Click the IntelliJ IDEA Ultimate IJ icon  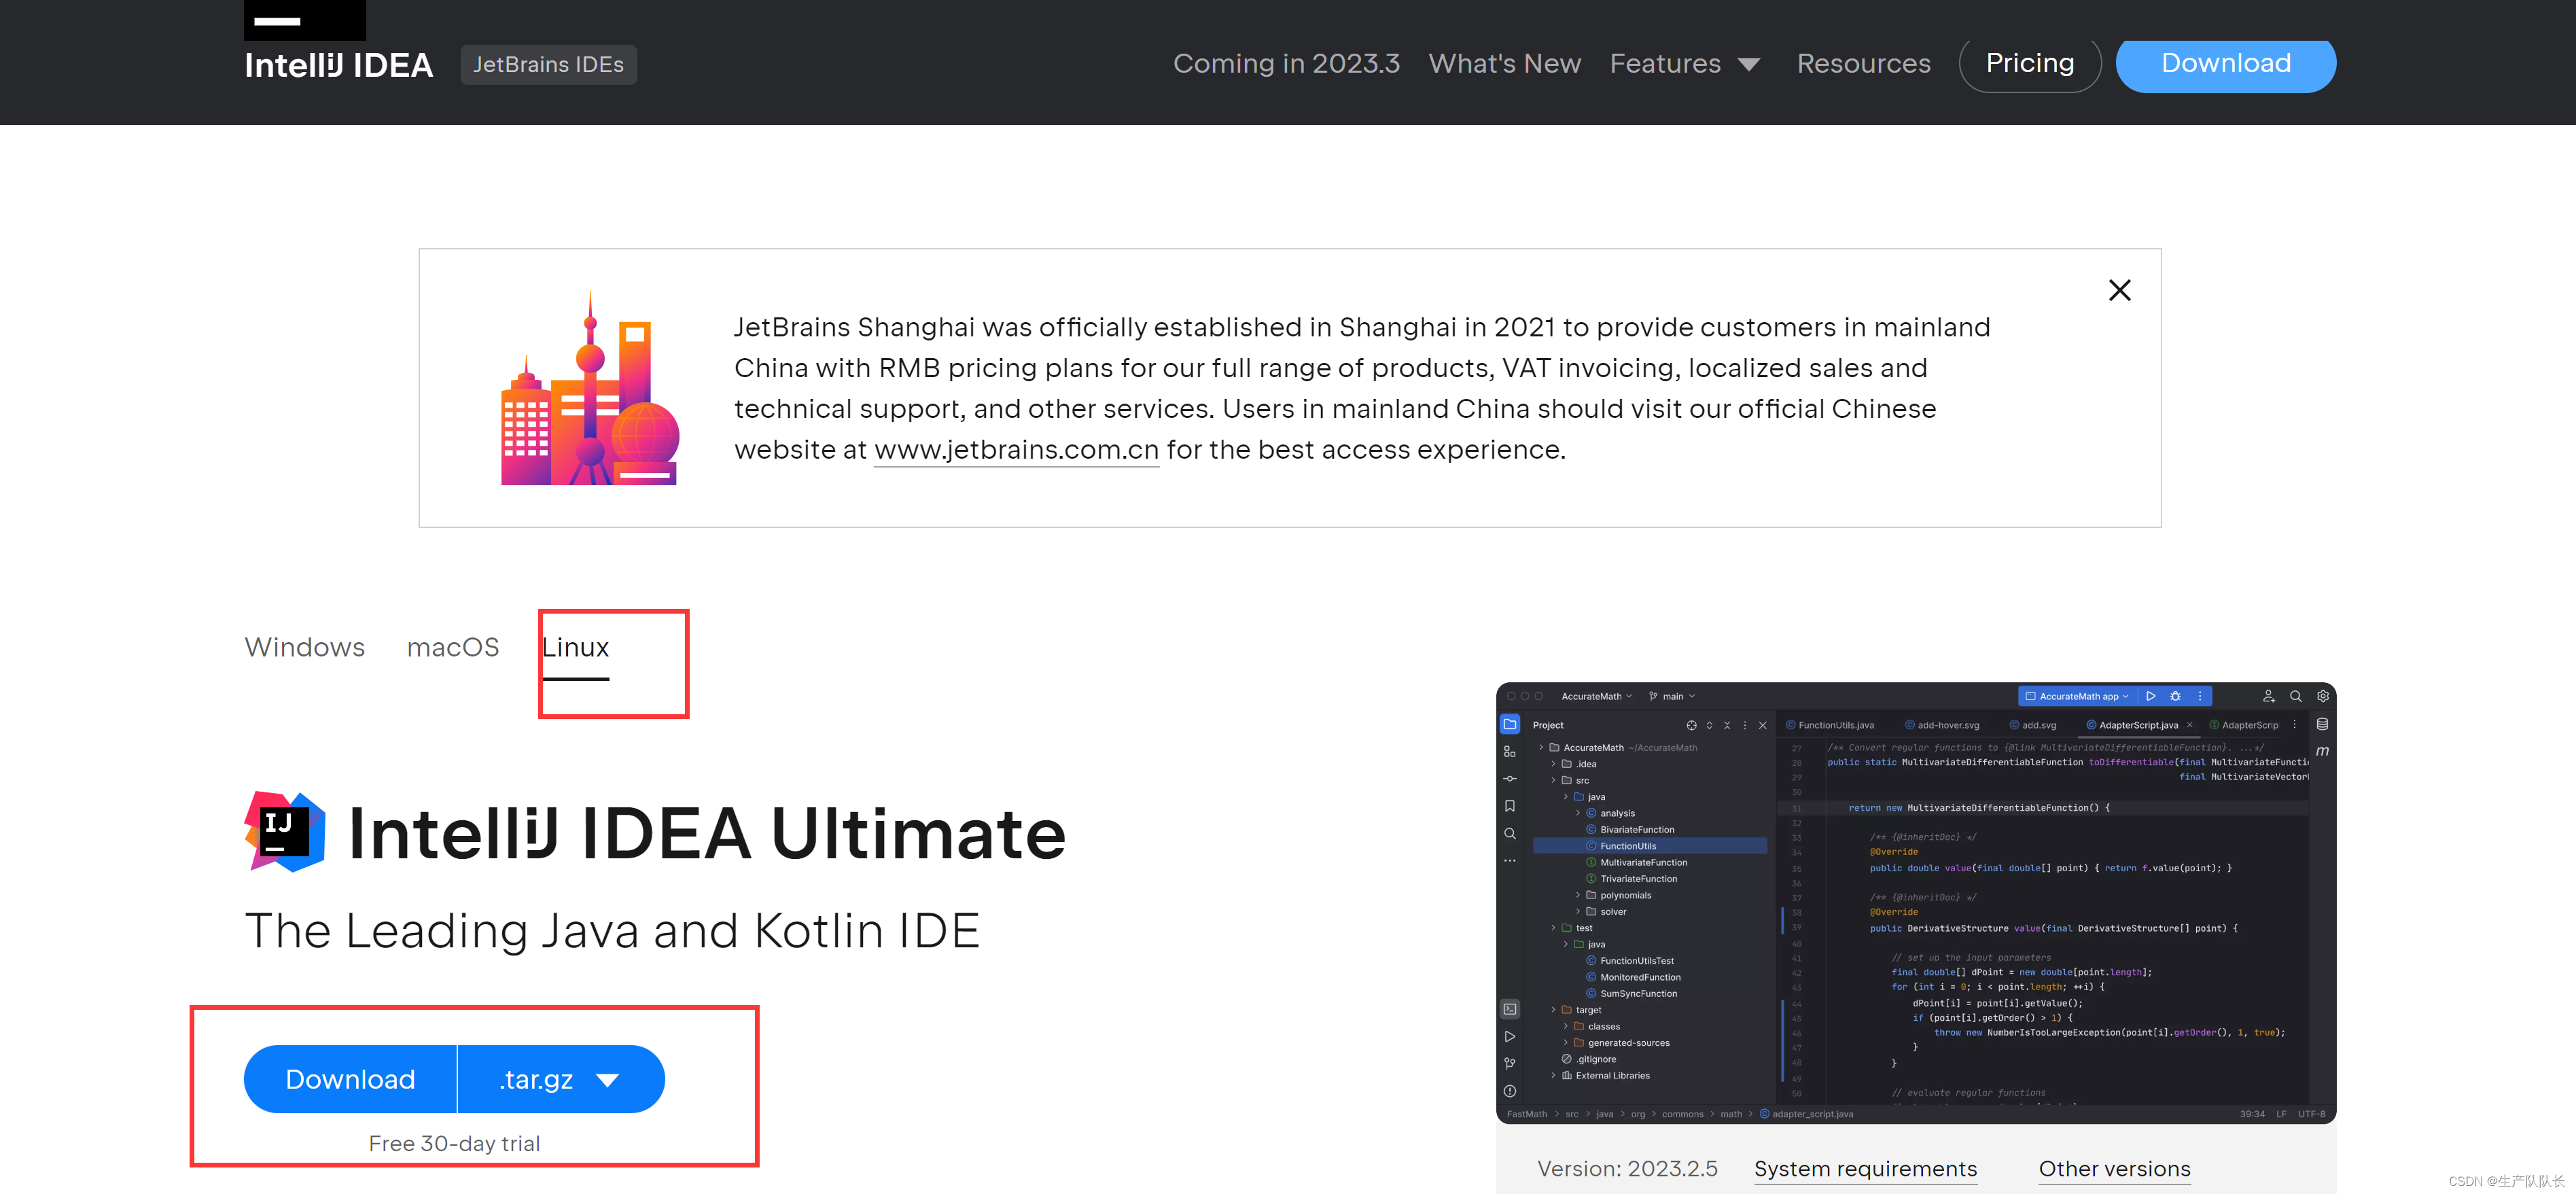[285, 831]
